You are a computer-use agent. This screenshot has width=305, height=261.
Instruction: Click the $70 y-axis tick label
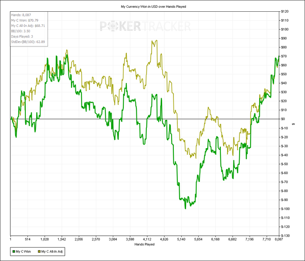284,56
